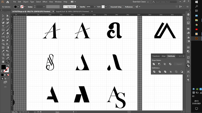This screenshot has height=113, width=202.
Task: Open the Layers panel icon
Action: click(188, 15)
